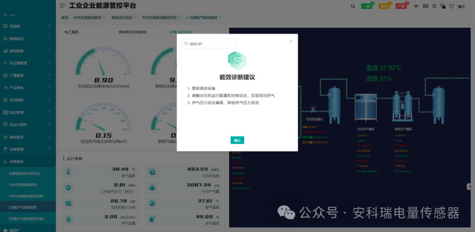Enter fullscreen with the expand icon
The width and height of the screenshot is (475, 232).
(434, 6)
